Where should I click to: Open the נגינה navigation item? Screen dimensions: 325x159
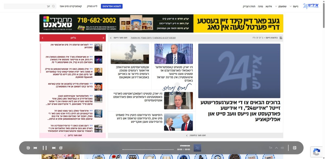tap(260, 6)
